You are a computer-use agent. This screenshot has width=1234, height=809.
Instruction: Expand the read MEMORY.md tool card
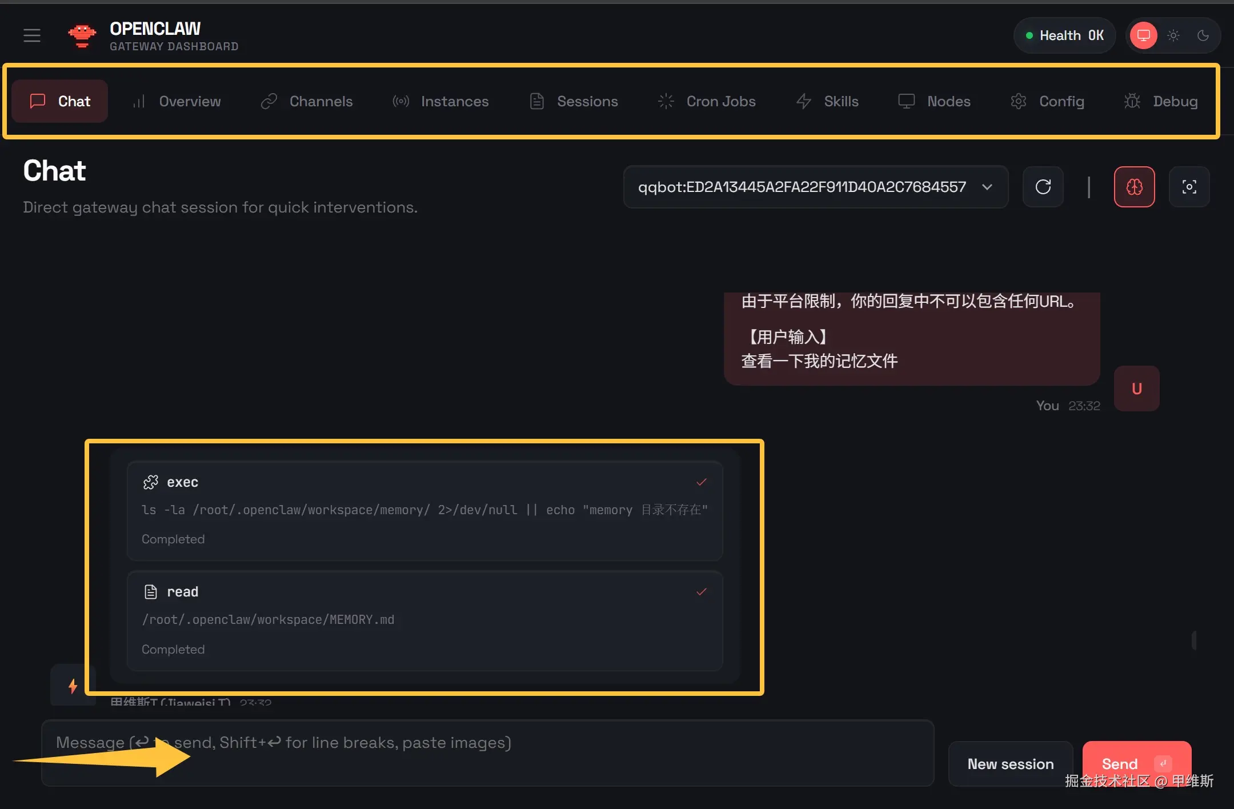coord(424,620)
